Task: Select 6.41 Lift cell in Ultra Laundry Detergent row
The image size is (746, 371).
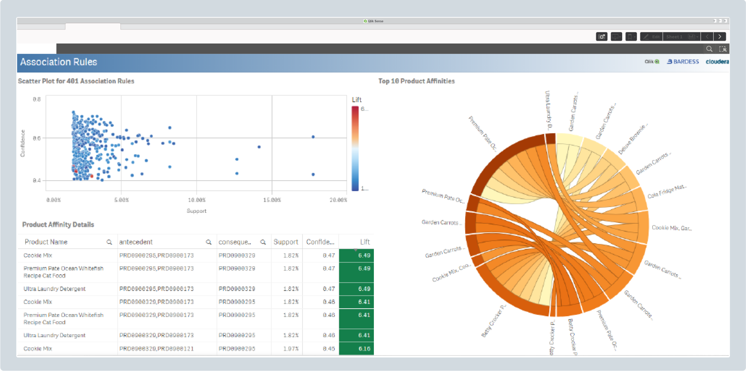Action: coord(356,335)
